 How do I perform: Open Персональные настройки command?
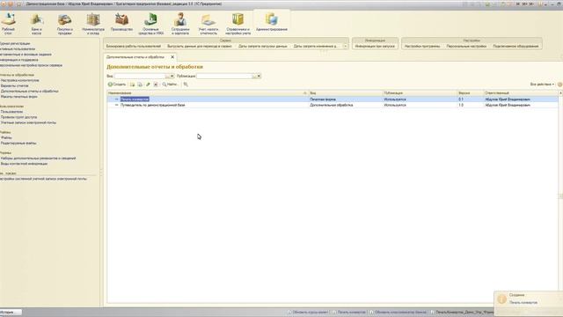[x=466, y=47]
